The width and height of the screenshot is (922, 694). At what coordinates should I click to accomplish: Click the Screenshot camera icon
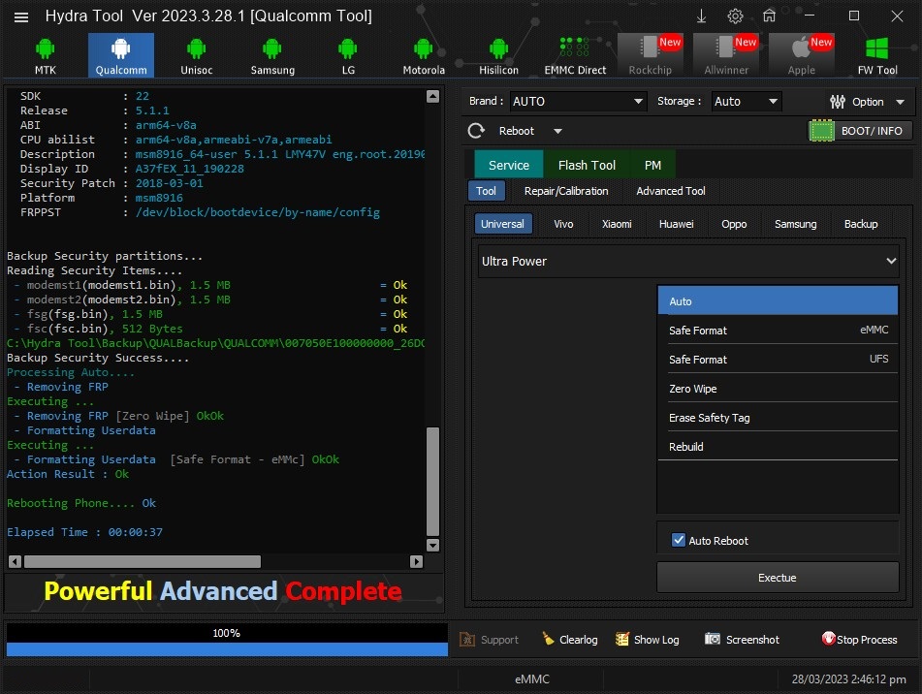[x=713, y=639]
